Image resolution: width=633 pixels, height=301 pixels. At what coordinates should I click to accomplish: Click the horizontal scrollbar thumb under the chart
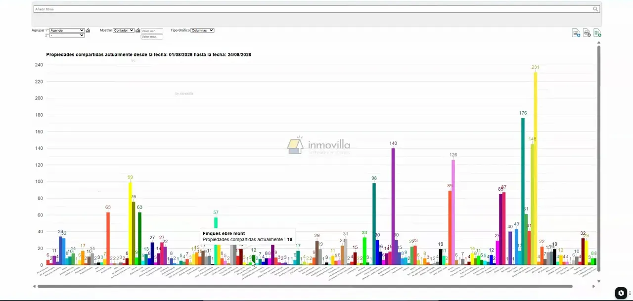[305, 286]
